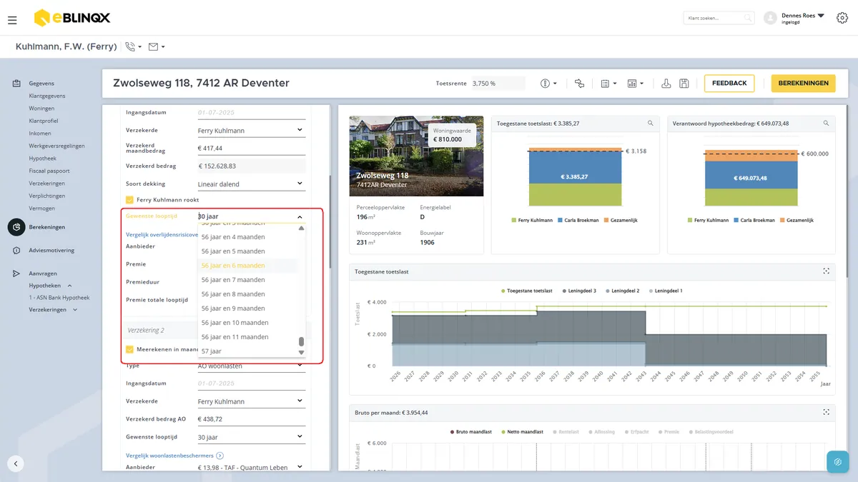The height and width of the screenshot is (482, 858).
Task: Open Adviesmotivering in the sidebar
Action: click(51, 251)
